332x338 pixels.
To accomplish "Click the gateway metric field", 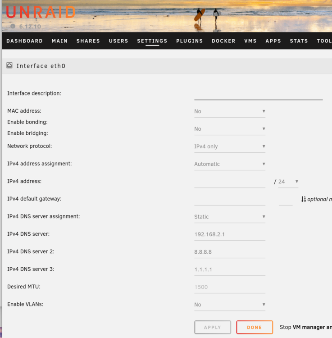I will pos(286,199).
